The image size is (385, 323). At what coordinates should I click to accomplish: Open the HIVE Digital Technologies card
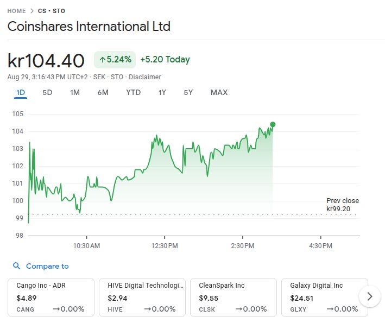142,297
